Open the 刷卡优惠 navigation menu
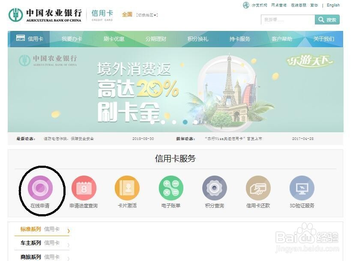Viewport: 359px width, 261px height. pos(114,39)
